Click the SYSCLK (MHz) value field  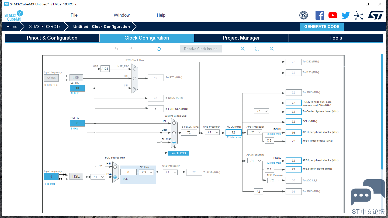189,132
